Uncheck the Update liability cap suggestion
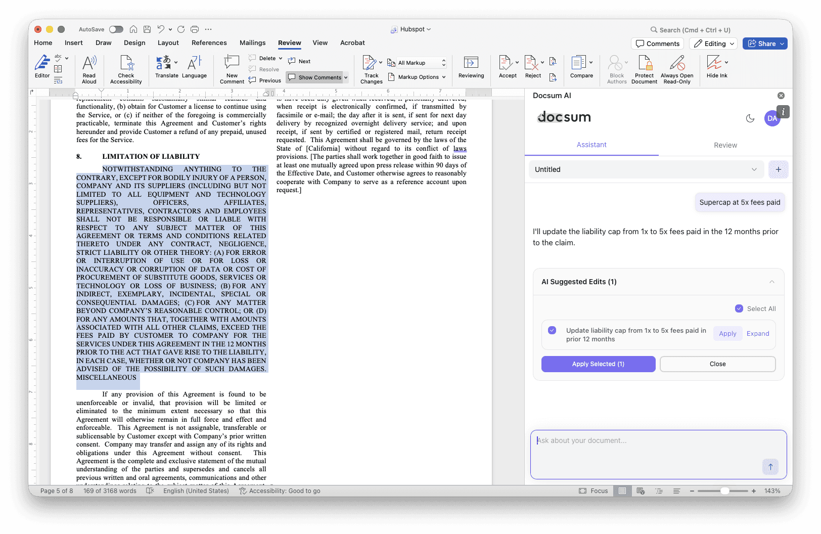 (x=552, y=330)
